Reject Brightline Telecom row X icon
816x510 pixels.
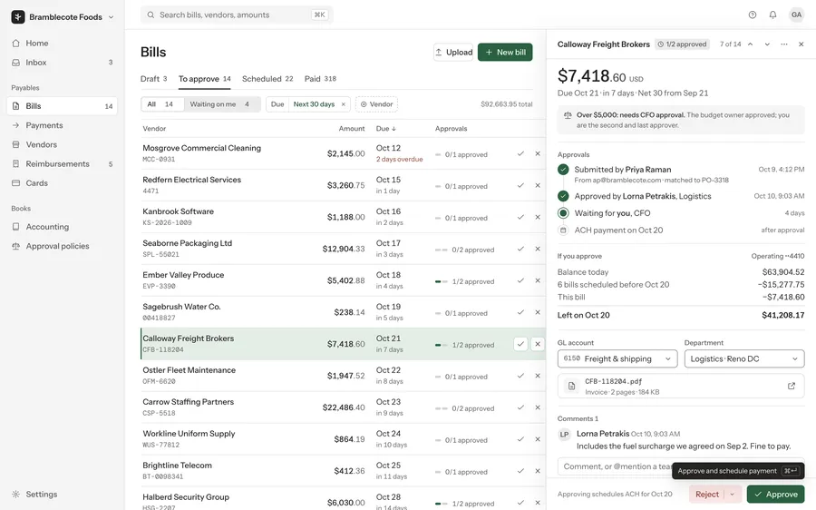click(538, 472)
